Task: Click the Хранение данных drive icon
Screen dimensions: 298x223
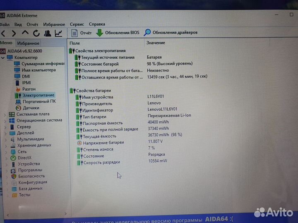Action: [x=13, y=146]
